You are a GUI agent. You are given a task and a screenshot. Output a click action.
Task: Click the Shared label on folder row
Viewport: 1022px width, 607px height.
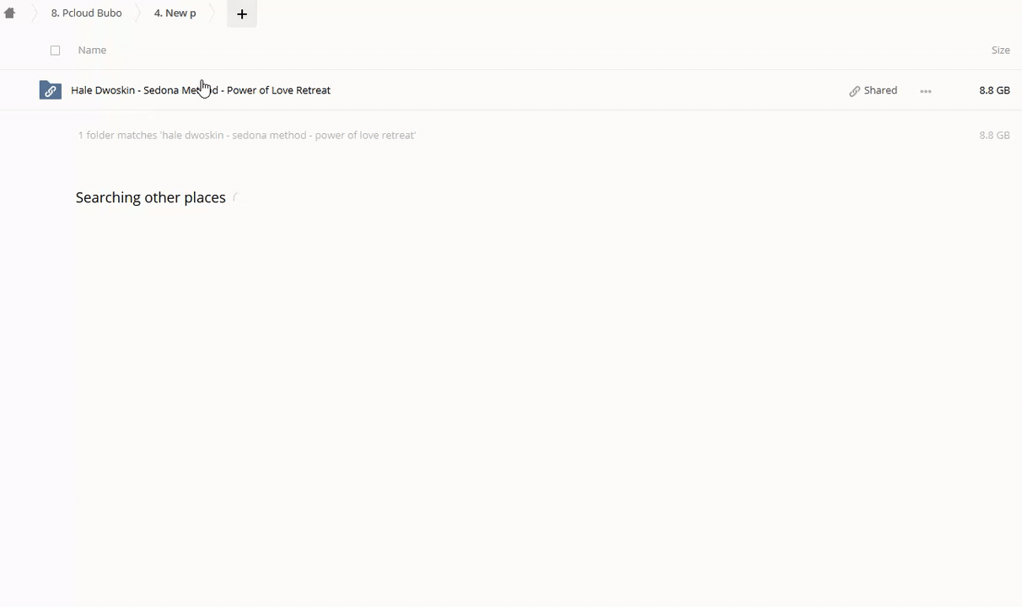click(880, 90)
